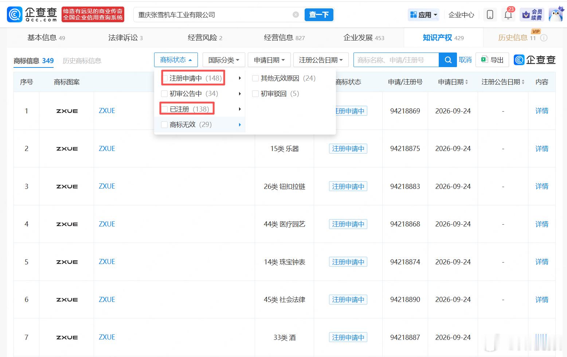Click the Qcc.com logo icon

click(x=15, y=15)
